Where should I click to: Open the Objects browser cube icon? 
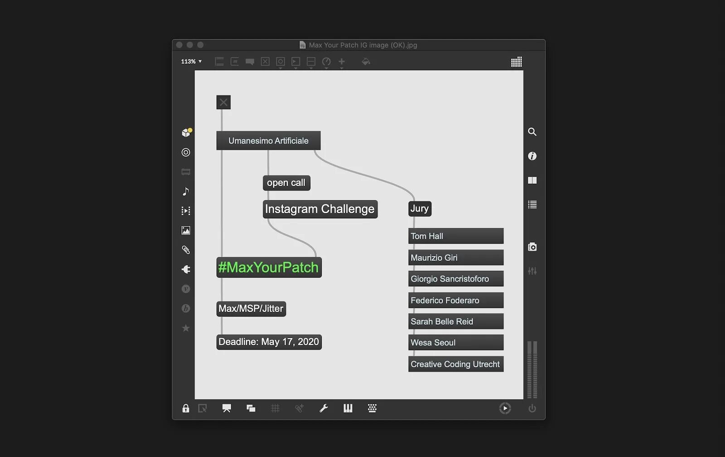186,132
